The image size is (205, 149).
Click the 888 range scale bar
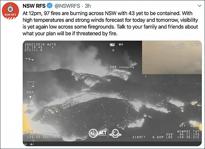click(x=112, y=67)
